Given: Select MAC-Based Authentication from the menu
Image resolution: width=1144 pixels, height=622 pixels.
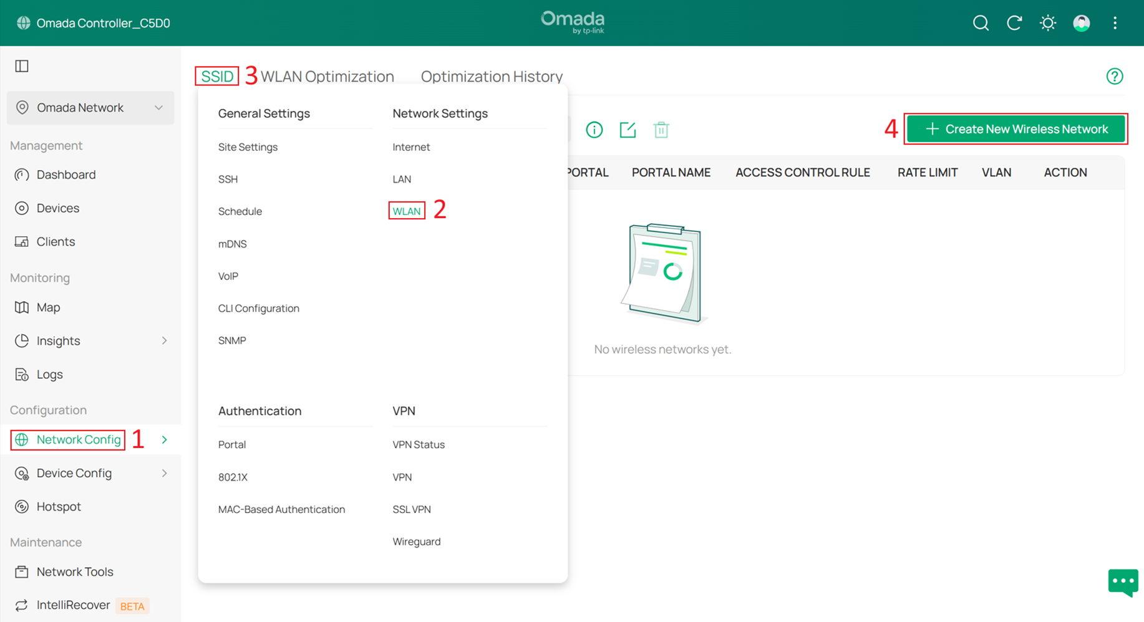Looking at the screenshot, I should click(x=281, y=509).
